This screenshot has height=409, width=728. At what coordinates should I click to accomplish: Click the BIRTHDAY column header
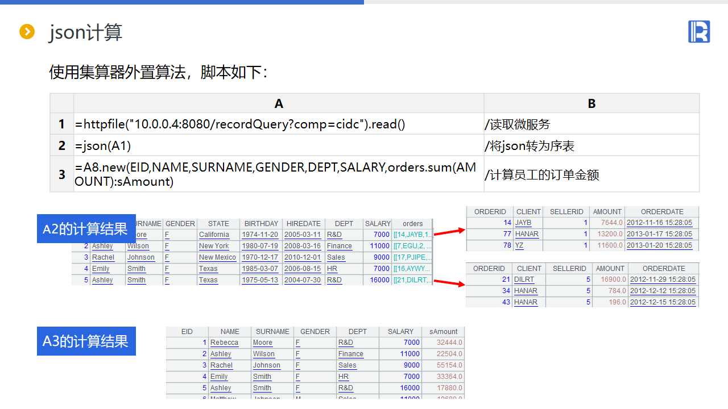pos(261,224)
